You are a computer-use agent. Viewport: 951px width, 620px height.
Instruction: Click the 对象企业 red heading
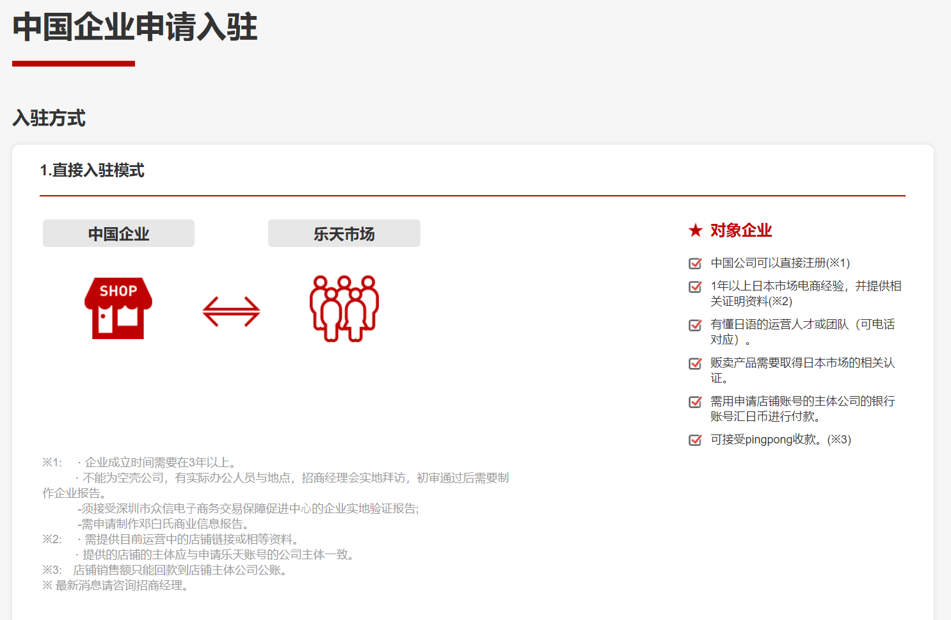pos(740,230)
